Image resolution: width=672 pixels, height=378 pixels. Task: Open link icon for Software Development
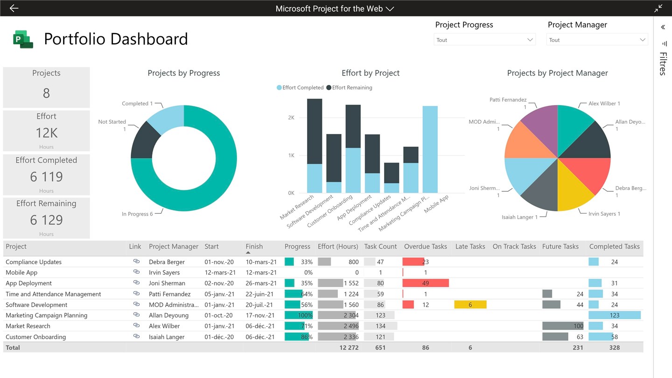(x=136, y=305)
